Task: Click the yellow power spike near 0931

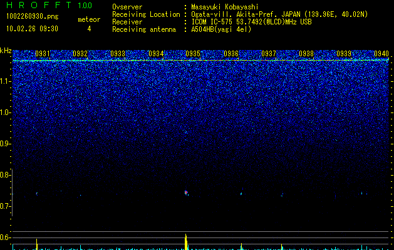Action: tap(37, 244)
